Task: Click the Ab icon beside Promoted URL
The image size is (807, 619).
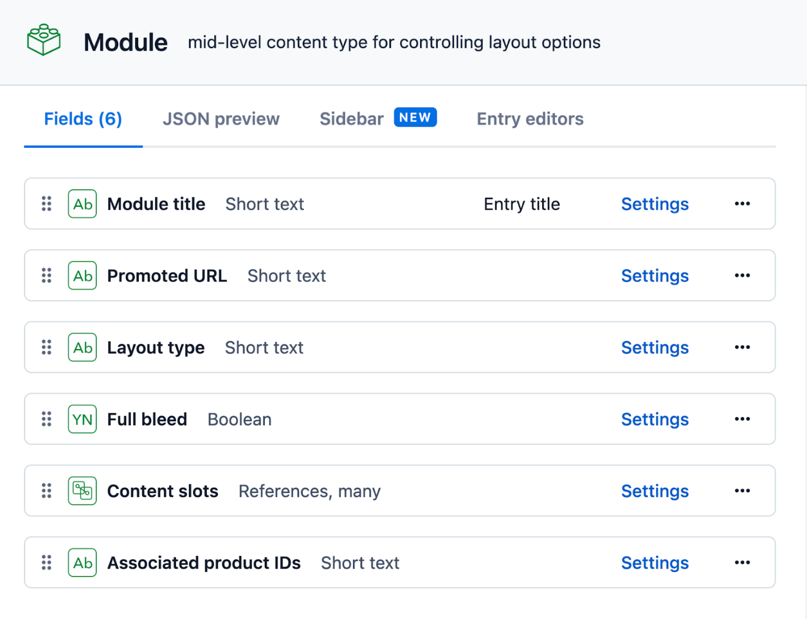Action: click(x=83, y=276)
